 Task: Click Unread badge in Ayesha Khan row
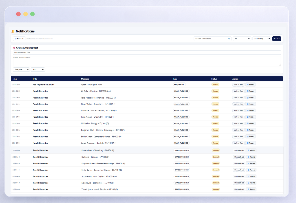tap(215, 85)
